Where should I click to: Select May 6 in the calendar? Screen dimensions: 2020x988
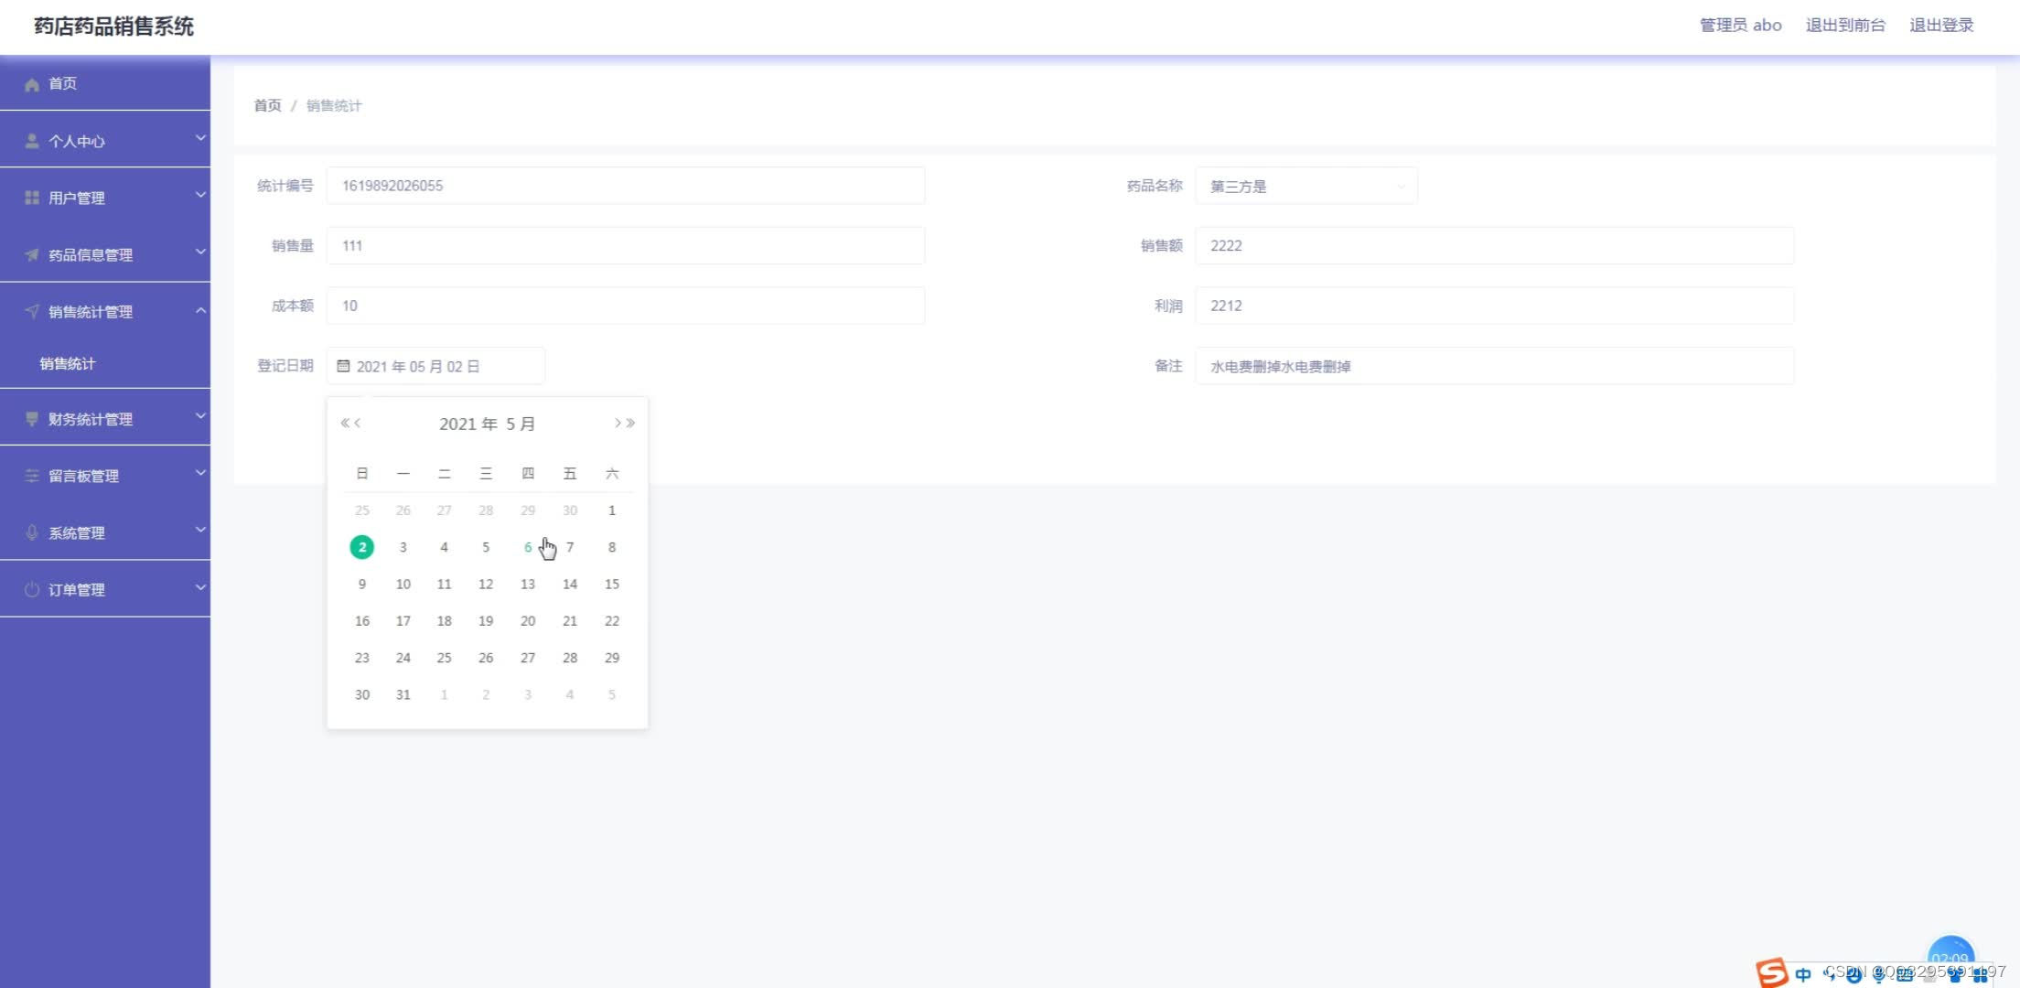[528, 547]
